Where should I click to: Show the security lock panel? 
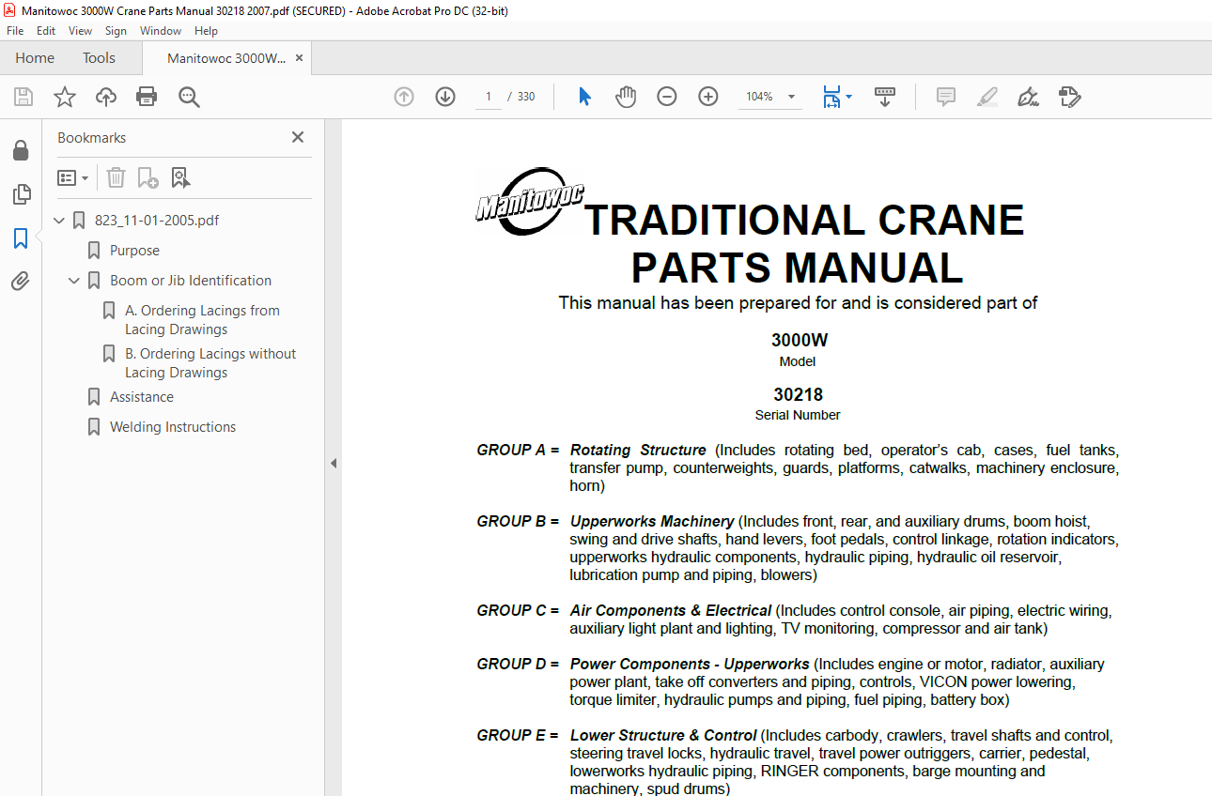(21, 150)
